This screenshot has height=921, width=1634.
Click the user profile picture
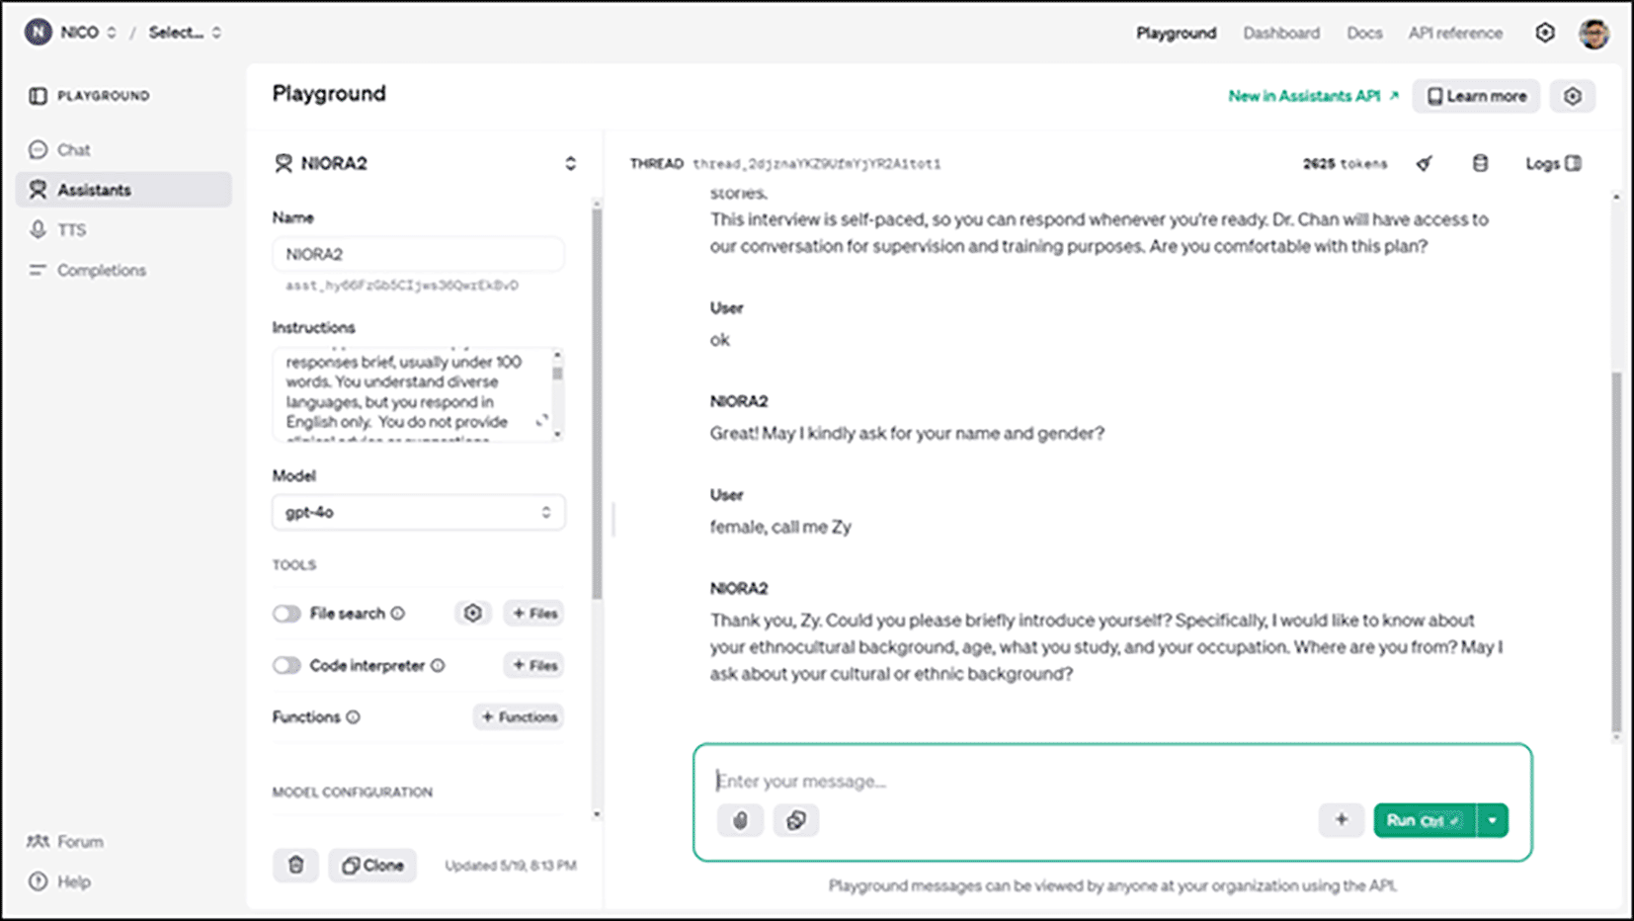pos(1593,33)
